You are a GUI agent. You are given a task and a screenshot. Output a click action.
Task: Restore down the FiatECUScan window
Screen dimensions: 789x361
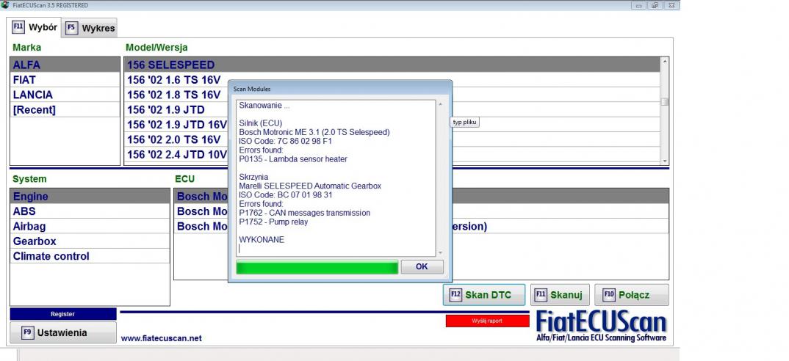(x=655, y=6)
